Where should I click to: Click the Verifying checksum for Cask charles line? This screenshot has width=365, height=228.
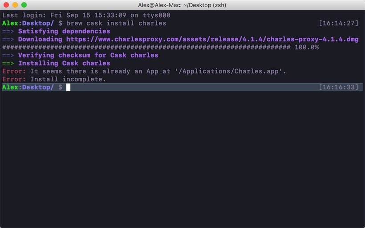tap(88, 55)
